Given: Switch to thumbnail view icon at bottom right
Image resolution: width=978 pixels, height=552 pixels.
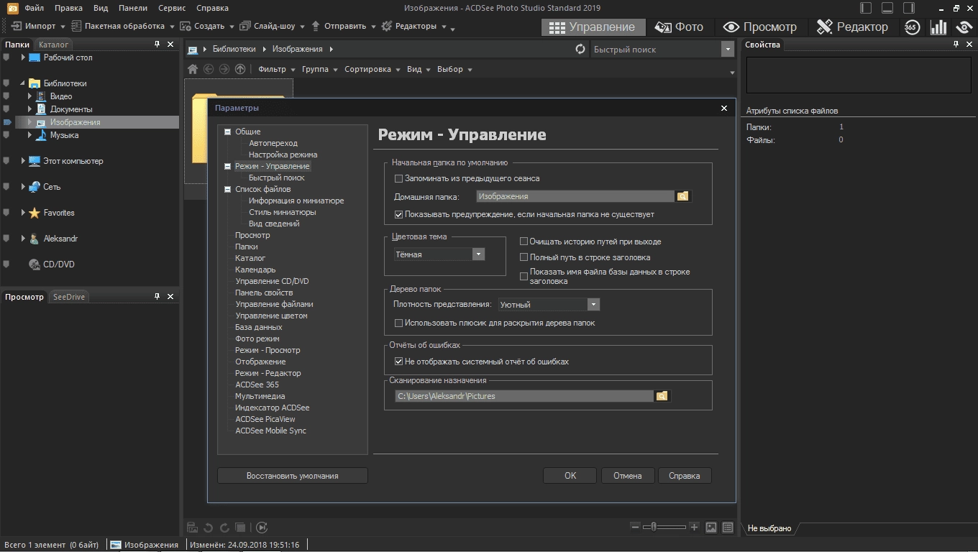Looking at the screenshot, I should pos(711,528).
